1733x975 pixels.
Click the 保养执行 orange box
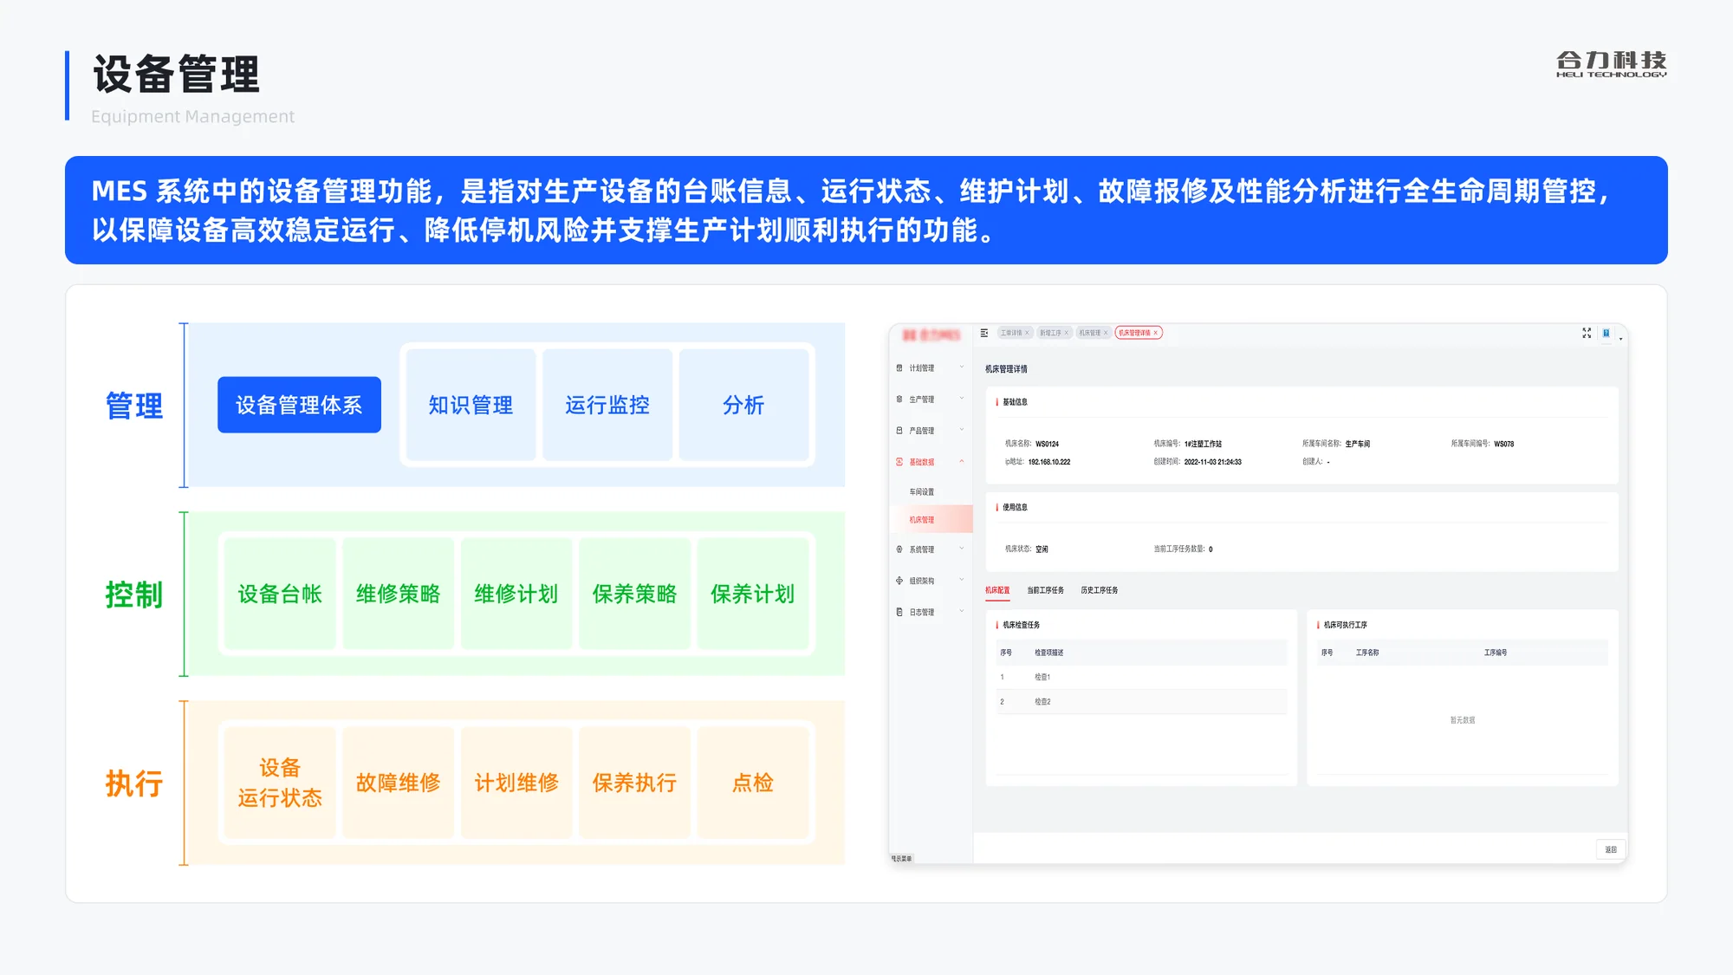(634, 783)
